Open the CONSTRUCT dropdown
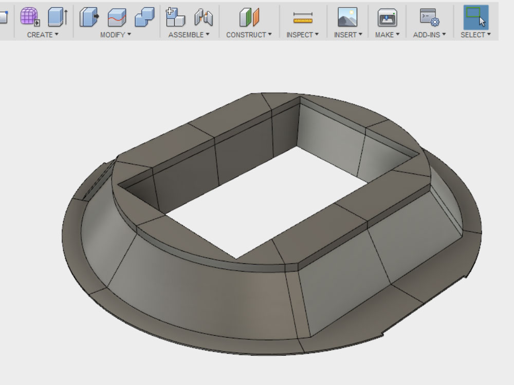Viewport: 514px width, 385px height. tap(249, 35)
